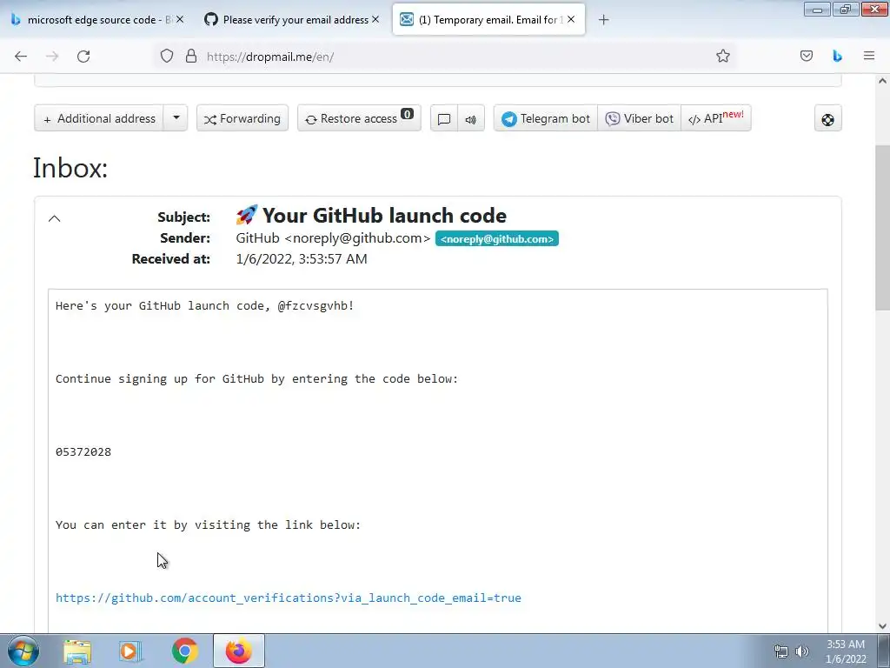Close the Temporary email tab
The height and width of the screenshot is (668, 890).
point(571,19)
